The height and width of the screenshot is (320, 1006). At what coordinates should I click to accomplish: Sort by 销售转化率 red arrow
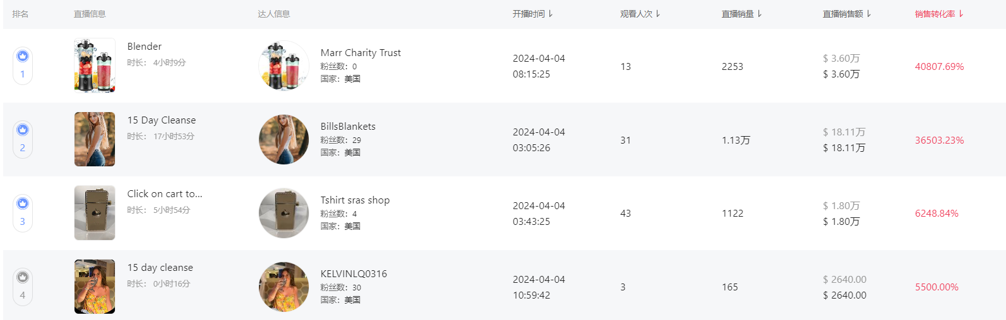pyautogui.click(x=961, y=14)
